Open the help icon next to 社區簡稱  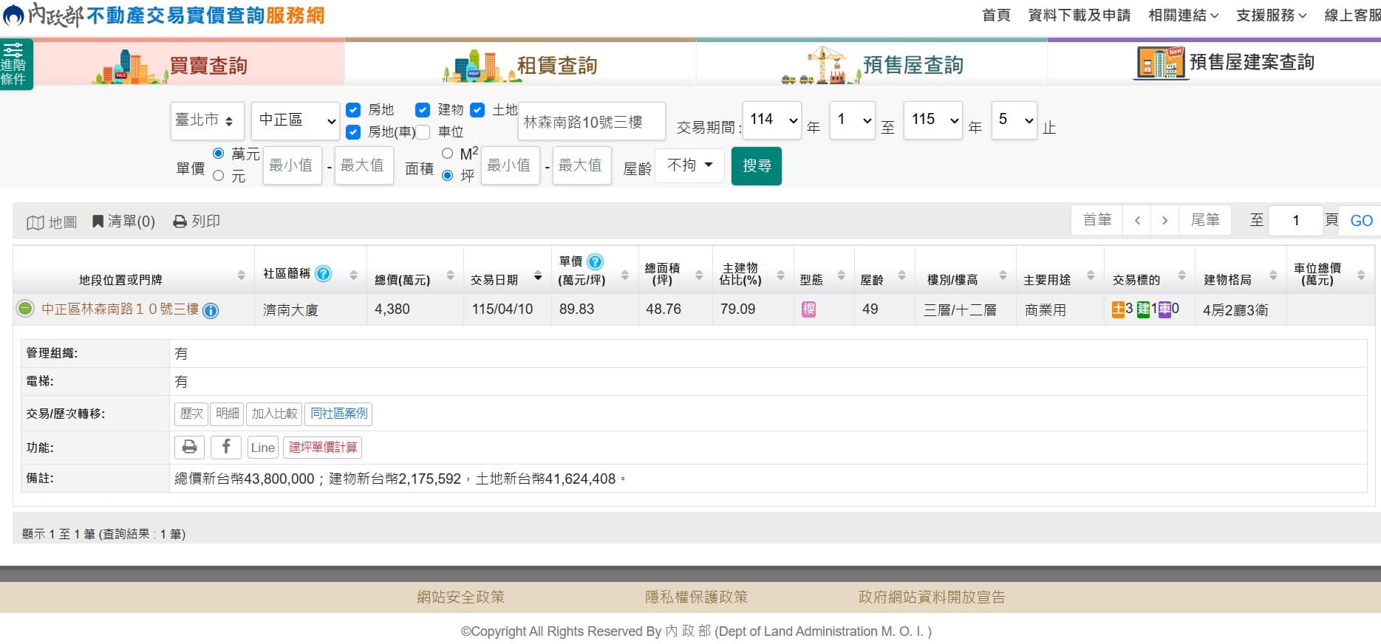(x=323, y=273)
